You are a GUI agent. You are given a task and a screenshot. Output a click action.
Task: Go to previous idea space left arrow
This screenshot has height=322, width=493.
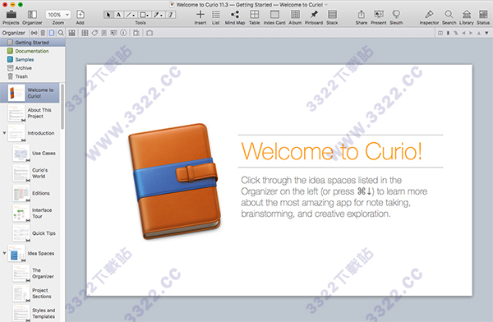click(463, 33)
